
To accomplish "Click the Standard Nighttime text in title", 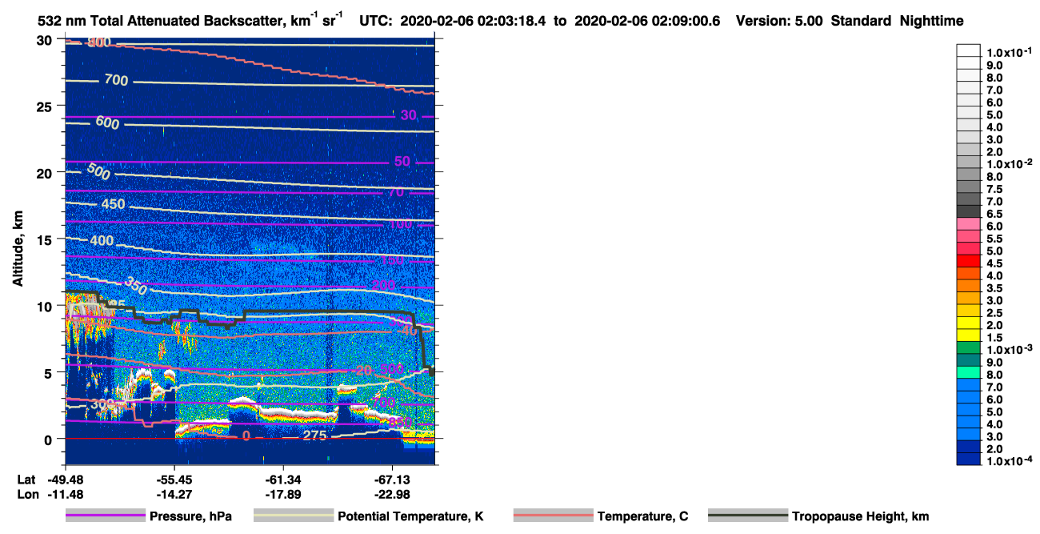I will pos(896,22).
